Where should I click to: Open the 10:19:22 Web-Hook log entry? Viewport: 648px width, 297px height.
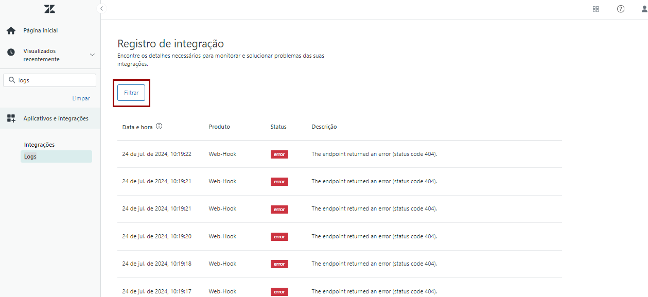(x=222, y=154)
